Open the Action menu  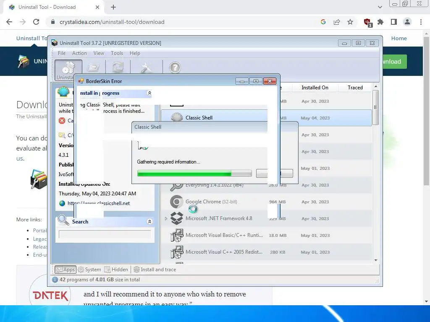coord(79,53)
